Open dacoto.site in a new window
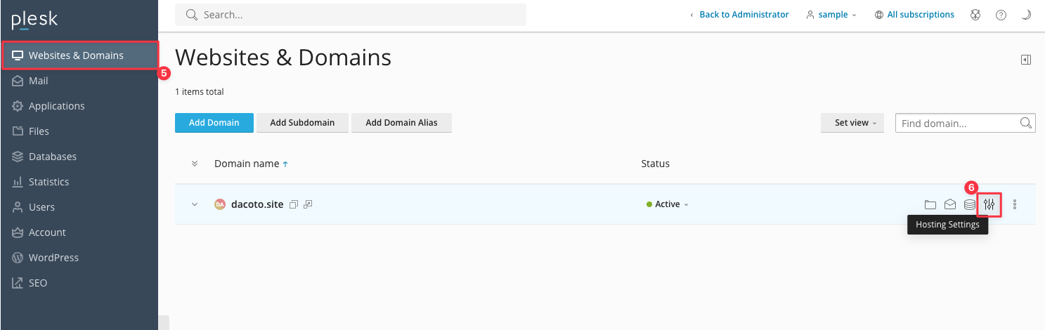 308,204
